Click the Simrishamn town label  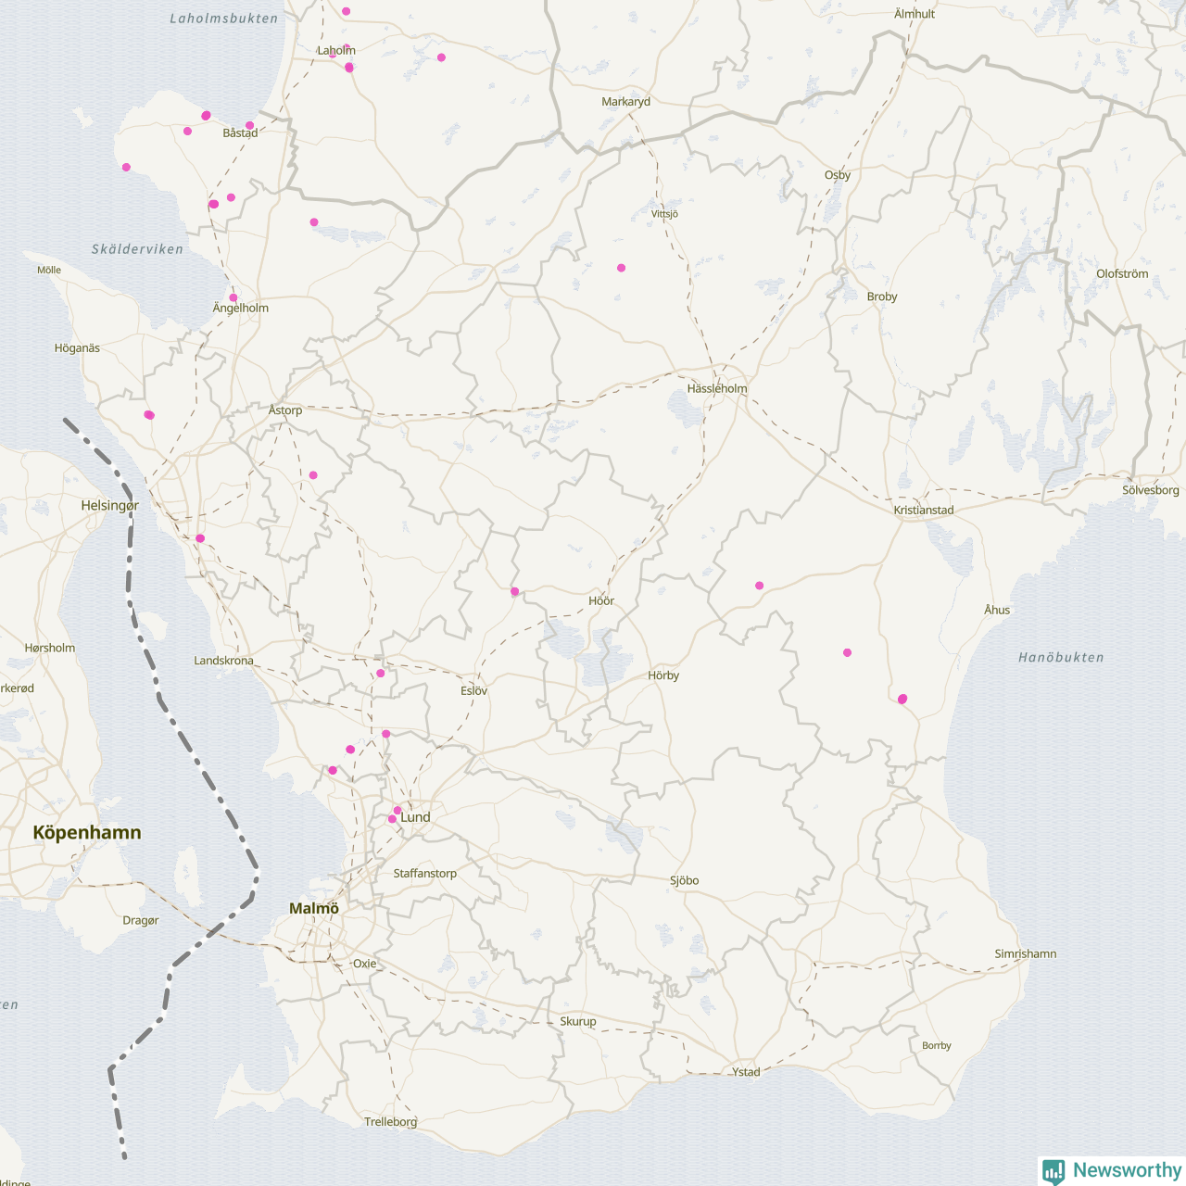(x=1026, y=953)
